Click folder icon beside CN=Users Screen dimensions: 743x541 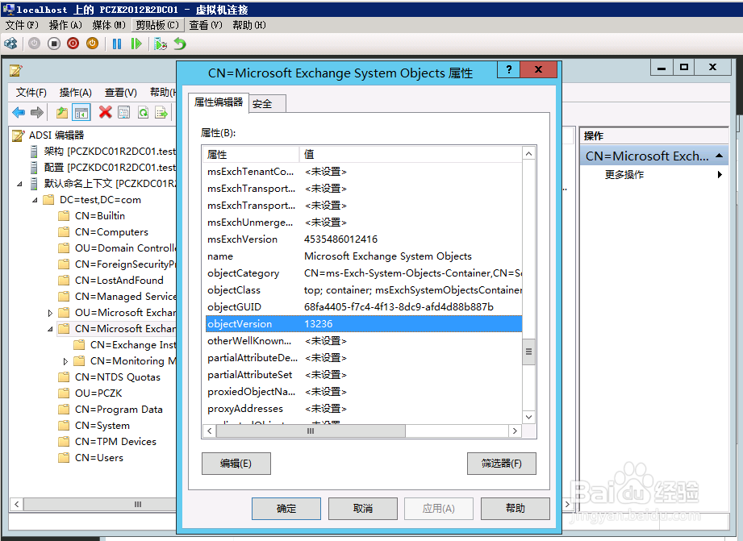pyautogui.click(x=64, y=458)
